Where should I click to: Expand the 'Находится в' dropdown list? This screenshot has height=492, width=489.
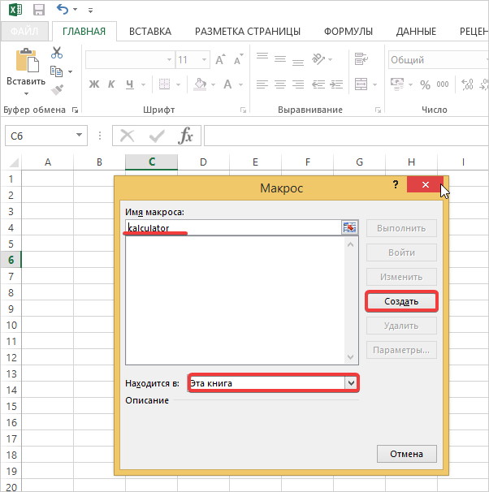tap(351, 382)
